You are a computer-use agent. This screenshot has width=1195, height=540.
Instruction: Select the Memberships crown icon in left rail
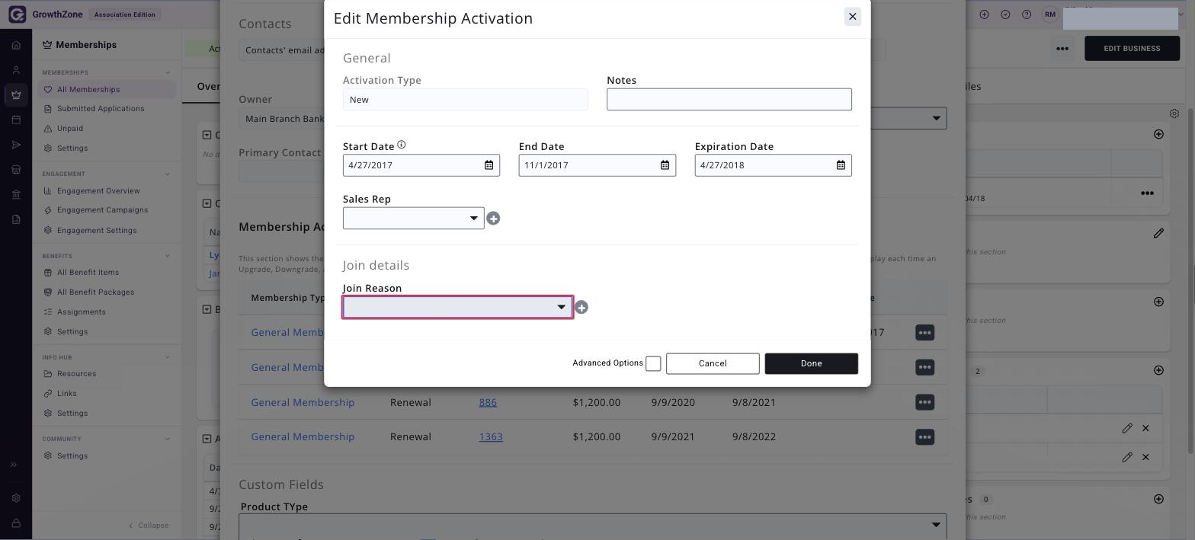click(x=16, y=95)
